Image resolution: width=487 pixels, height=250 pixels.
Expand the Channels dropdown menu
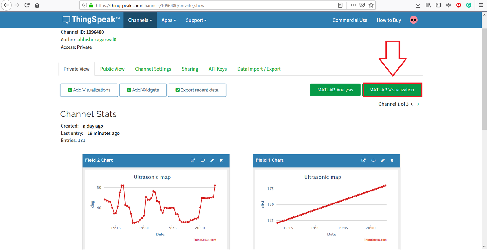click(140, 20)
